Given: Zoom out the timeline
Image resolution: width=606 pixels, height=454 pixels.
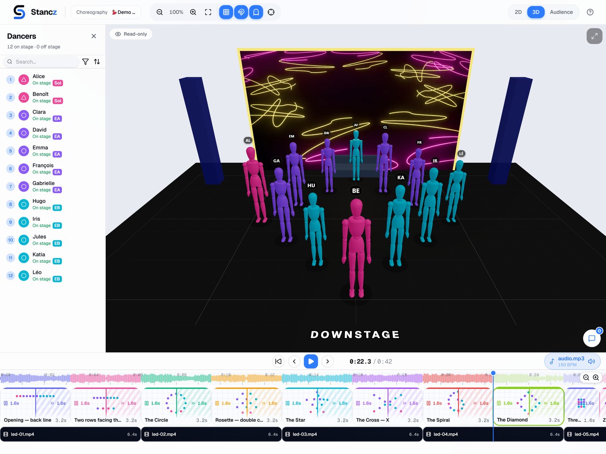Looking at the screenshot, I should click(586, 377).
